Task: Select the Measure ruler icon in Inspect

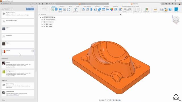Action: tap(155, 9)
